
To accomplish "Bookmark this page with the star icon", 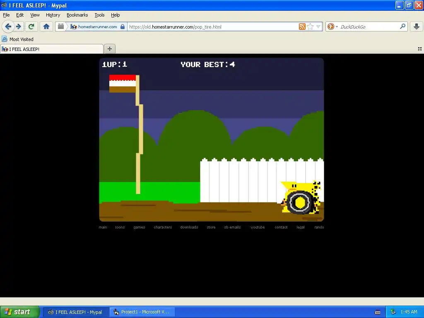I will (x=310, y=26).
